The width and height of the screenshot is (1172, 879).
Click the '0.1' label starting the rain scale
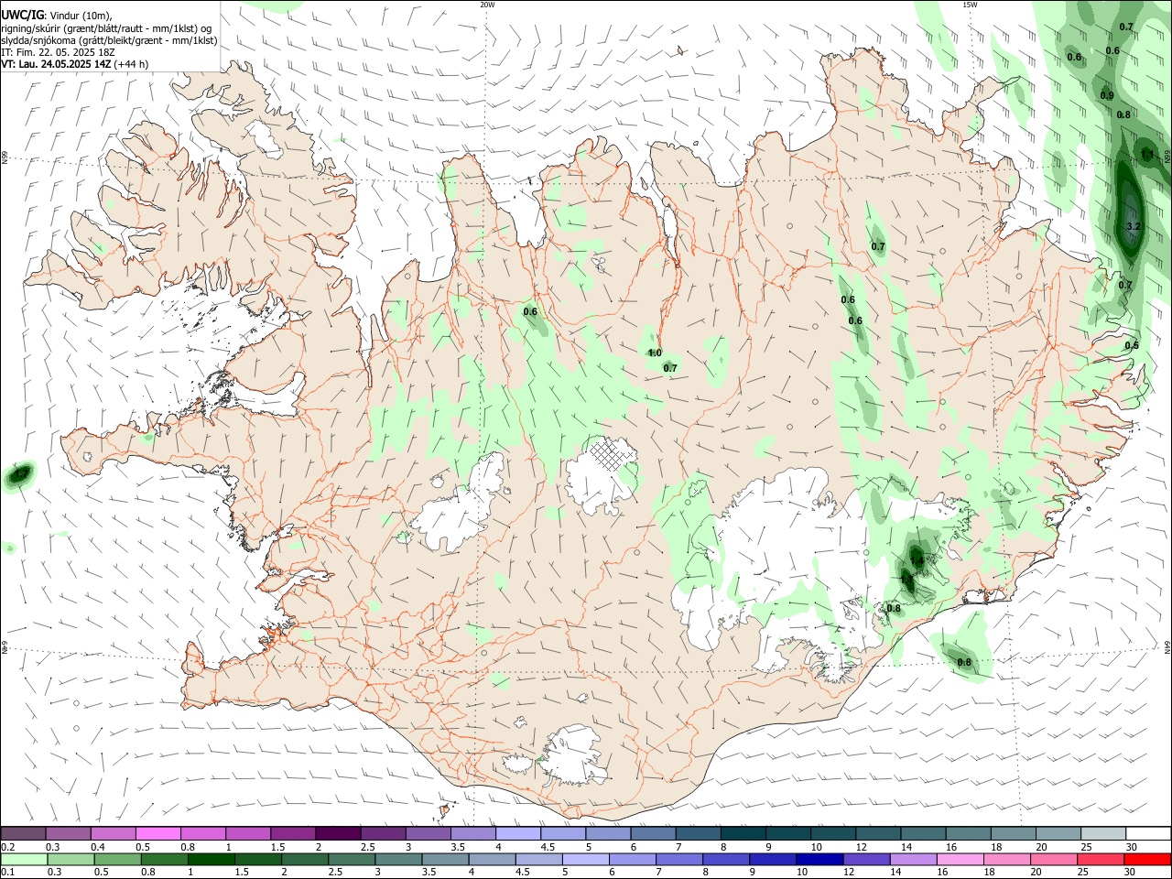coord(7,872)
